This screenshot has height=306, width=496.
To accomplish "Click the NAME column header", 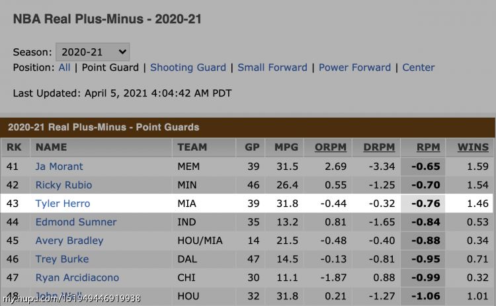I will (51, 147).
